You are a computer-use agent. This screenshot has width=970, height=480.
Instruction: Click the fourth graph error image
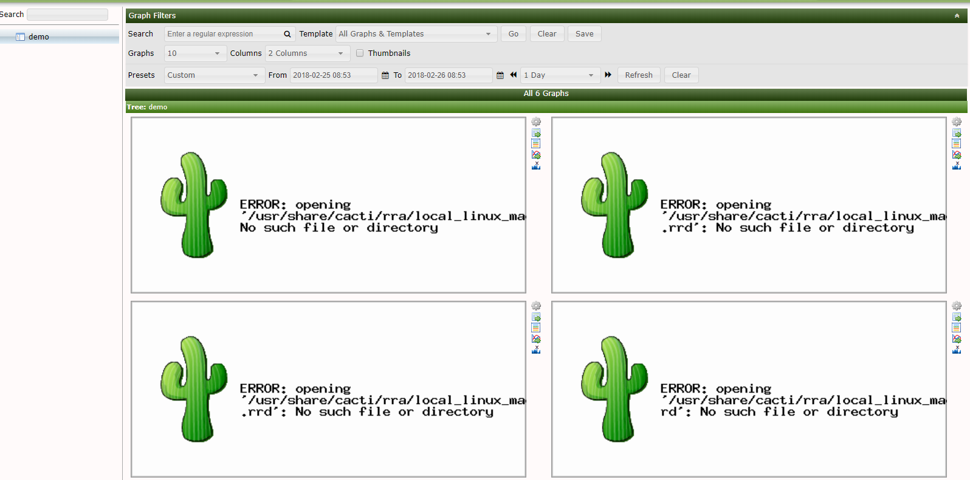(749, 389)
